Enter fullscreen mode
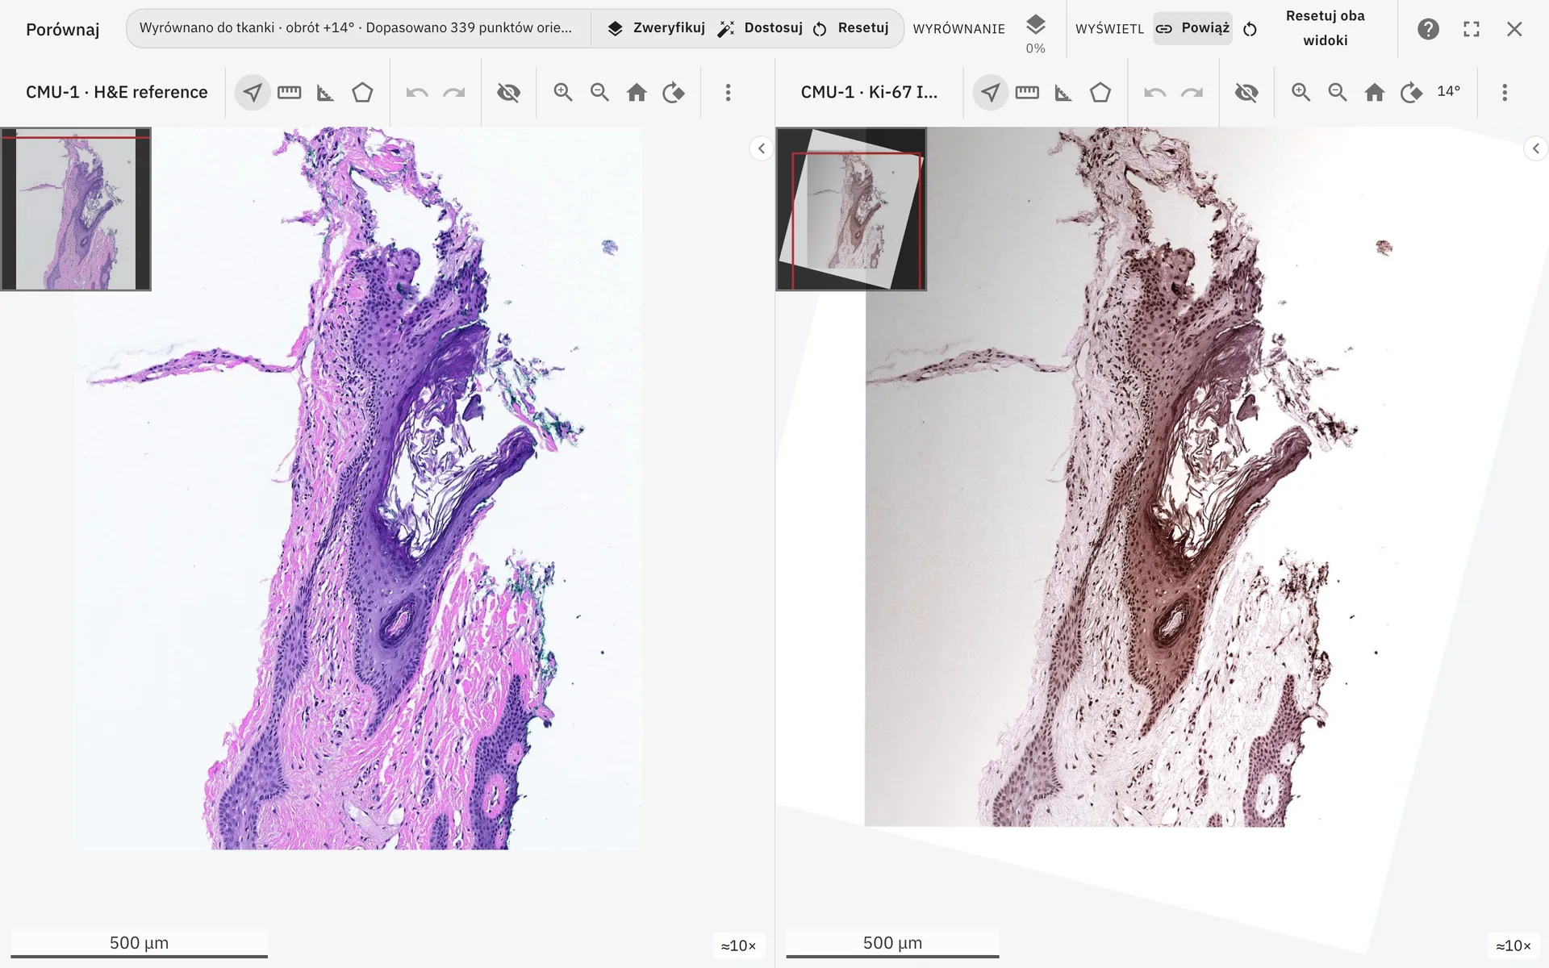1549x968 pixels. [1472, 29]
